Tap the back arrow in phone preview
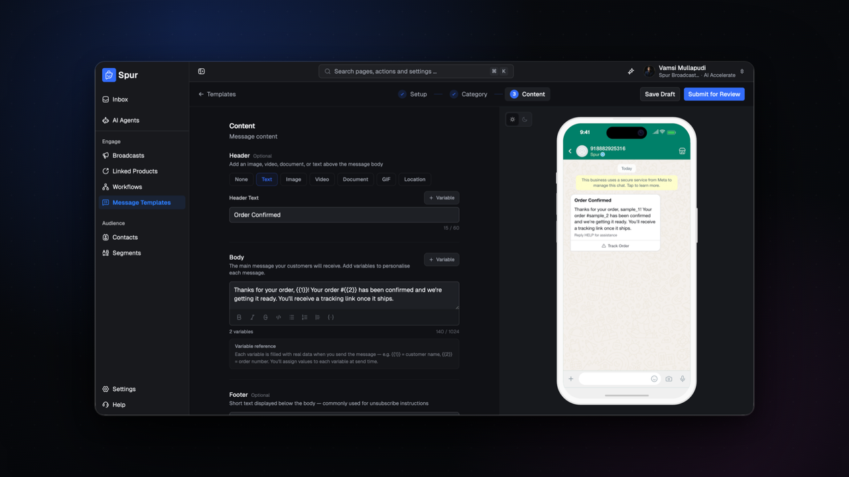849x477 pixels. (x=570, y=151)
